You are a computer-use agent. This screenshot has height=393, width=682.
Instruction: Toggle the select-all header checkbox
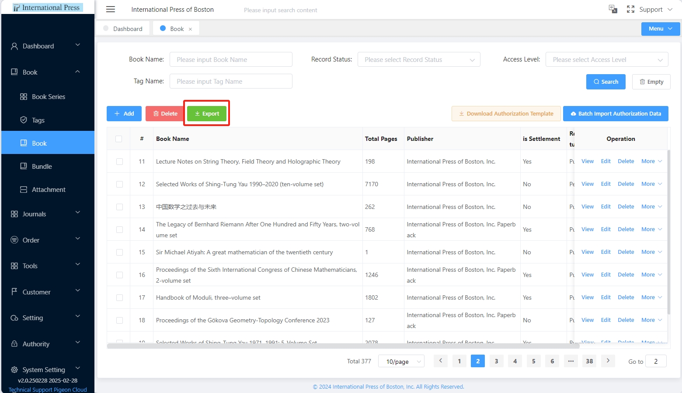coord(119,139)
